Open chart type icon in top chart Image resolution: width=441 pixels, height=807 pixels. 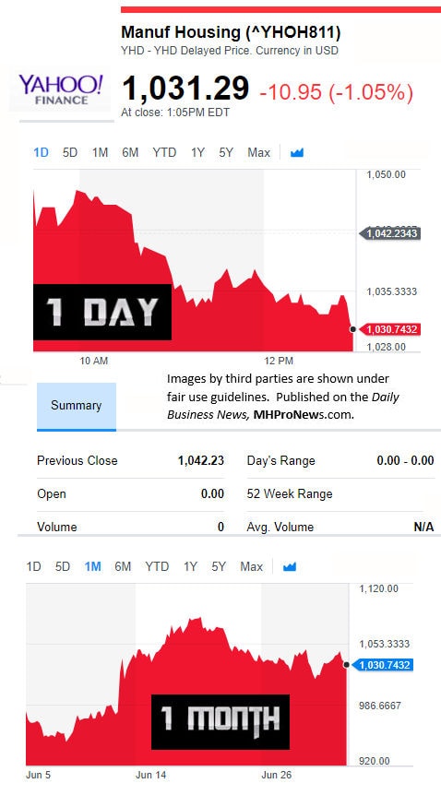(297, 153)
